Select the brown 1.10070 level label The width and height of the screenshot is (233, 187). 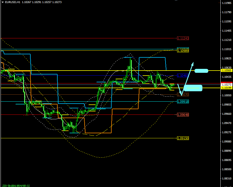pyautogui.click(x=183, y=95)
